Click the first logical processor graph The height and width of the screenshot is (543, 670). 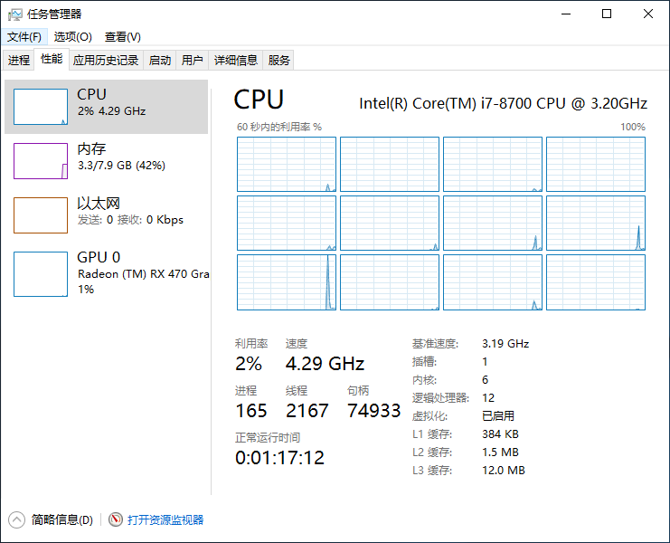tap(286, 164)
